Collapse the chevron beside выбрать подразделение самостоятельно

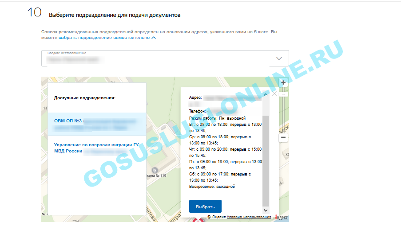(x=154, y=38)
